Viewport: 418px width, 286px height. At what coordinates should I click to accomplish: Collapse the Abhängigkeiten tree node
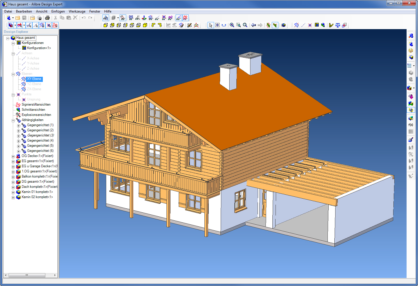13,120
